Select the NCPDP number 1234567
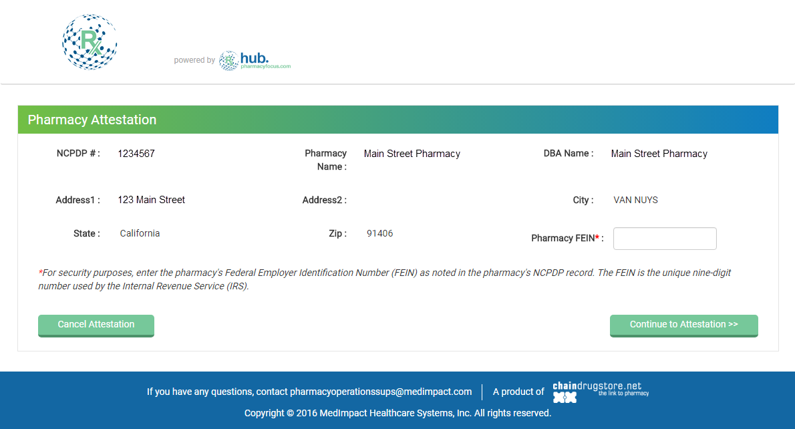 [136, 154]
